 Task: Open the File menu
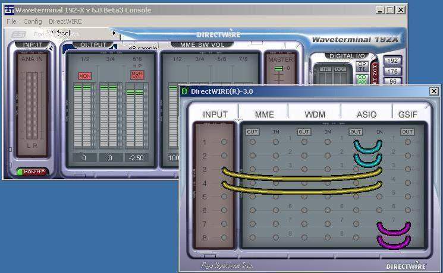(11, 21)
